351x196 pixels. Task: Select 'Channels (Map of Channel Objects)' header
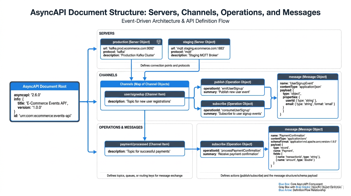coord(145,84)
